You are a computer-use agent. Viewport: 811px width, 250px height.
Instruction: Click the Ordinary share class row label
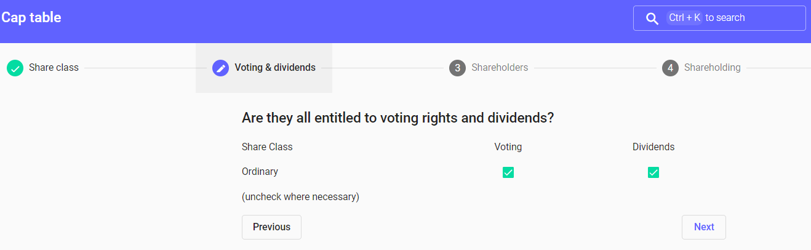[x=260, y=172]
